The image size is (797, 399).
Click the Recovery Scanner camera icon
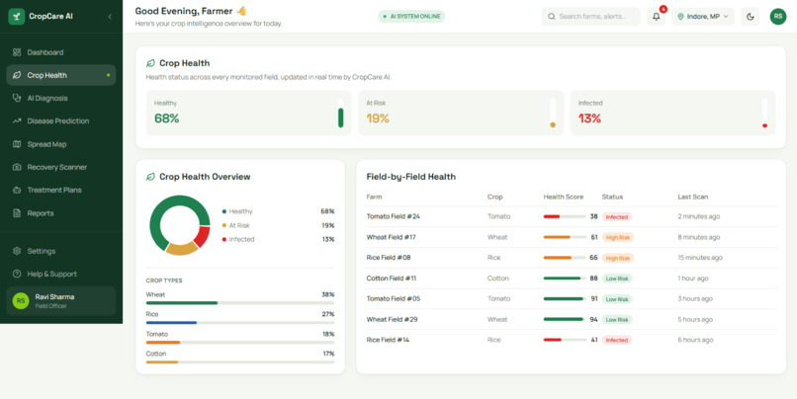pos(17,167)
